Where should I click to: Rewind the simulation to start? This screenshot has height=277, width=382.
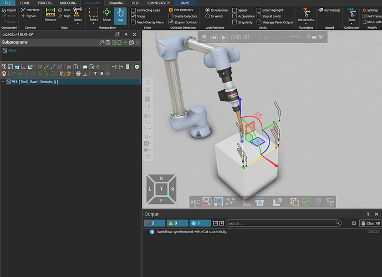213,38
